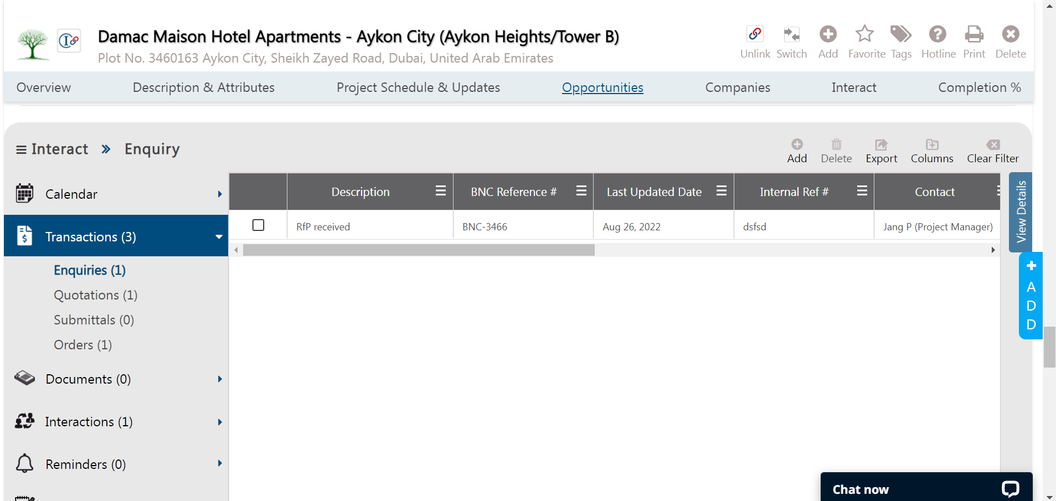Collapse the Transactions section arrow

[x=219, y=237]
